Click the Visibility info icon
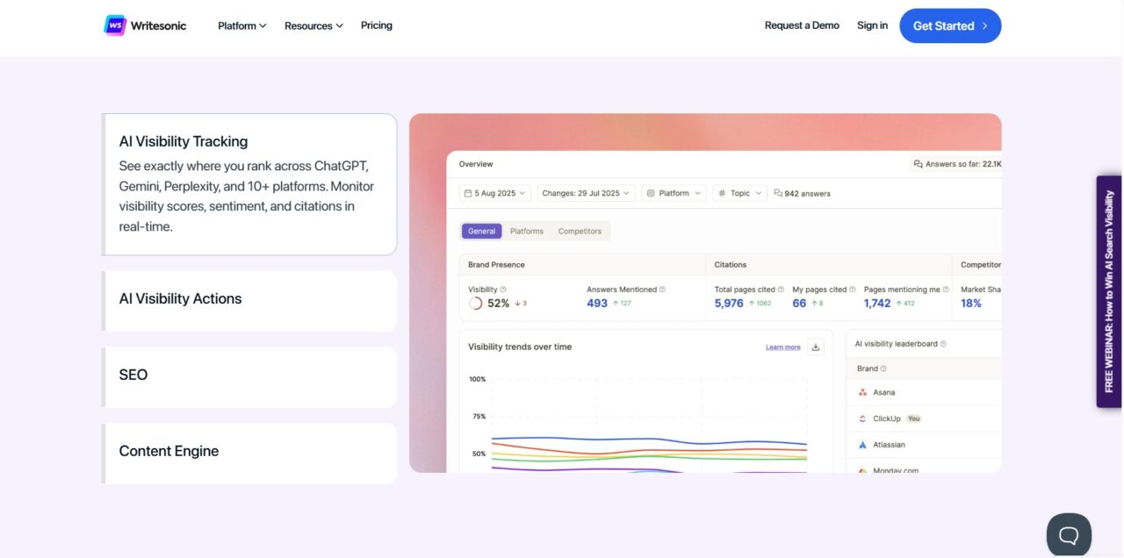This screenshot has width=1124, height=558. (503, 290)
